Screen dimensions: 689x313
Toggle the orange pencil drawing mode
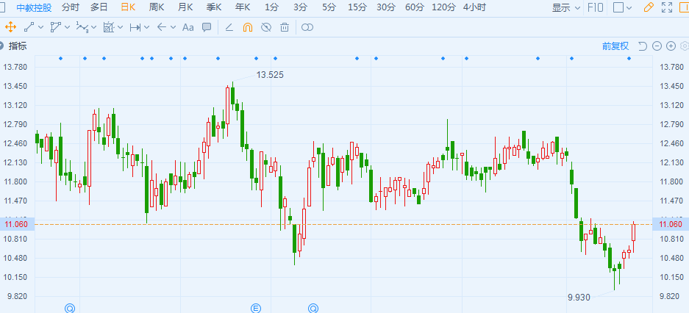click(648, 7)
